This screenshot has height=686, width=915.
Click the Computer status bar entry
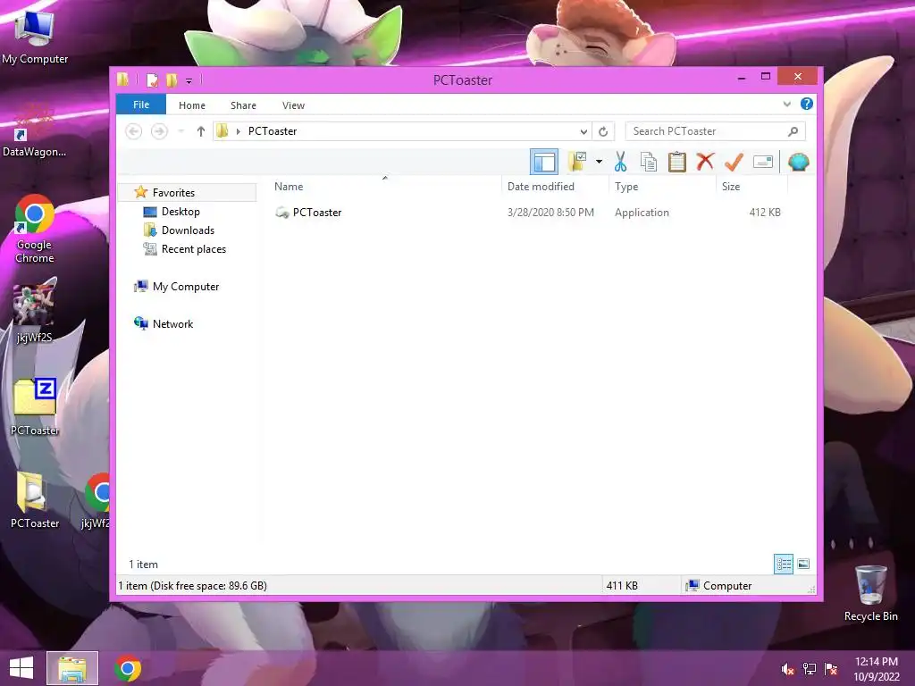(x=719, y=586)
